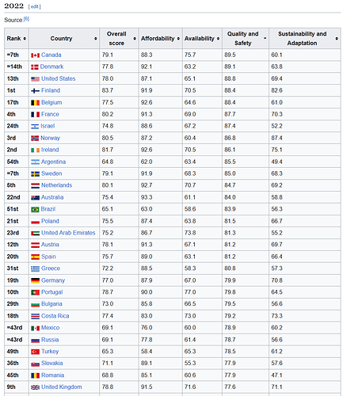Click the Turkey flag icon
Image resolution: width=343 pixels, height=396 pixels.
(x=35, y=352)
